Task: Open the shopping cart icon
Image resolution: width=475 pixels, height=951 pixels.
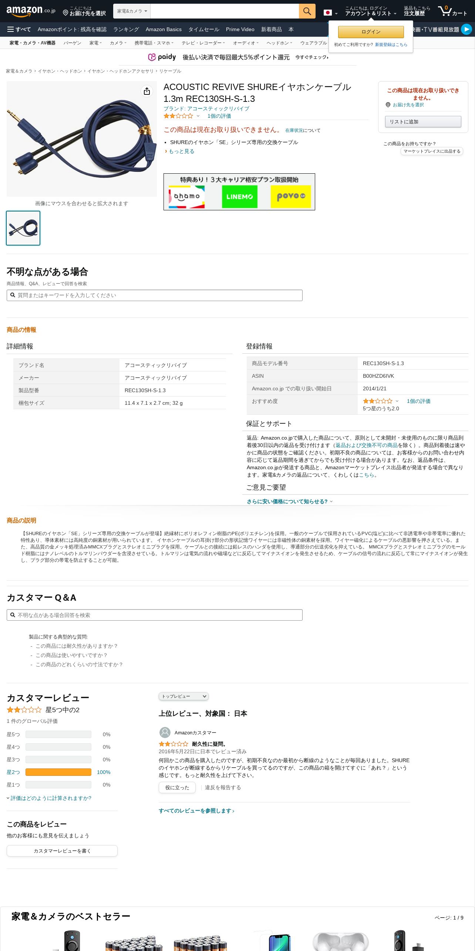Action: point(452,11)
